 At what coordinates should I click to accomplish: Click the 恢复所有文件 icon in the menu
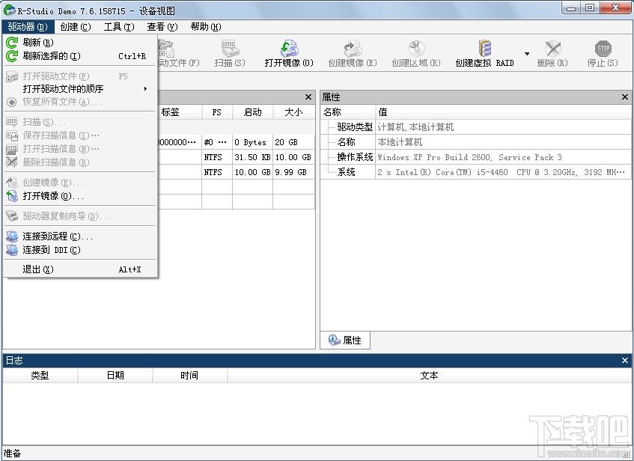click(12, 102)
